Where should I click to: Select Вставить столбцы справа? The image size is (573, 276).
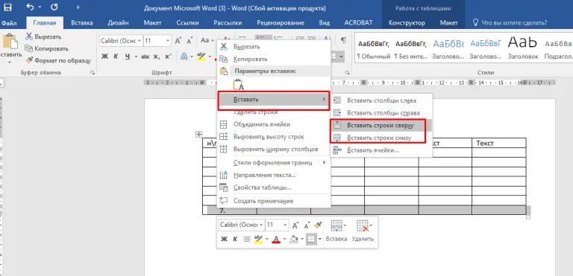381,113
